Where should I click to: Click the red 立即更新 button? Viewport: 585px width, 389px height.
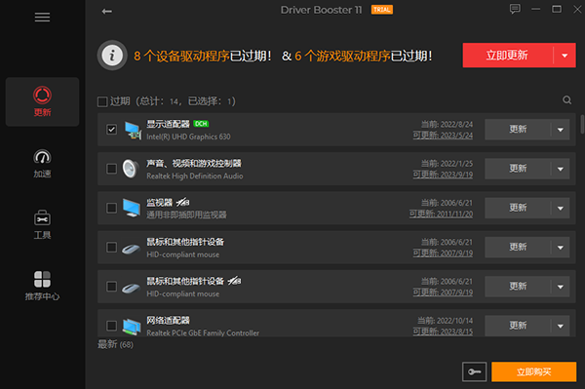(x=507, y=56)
